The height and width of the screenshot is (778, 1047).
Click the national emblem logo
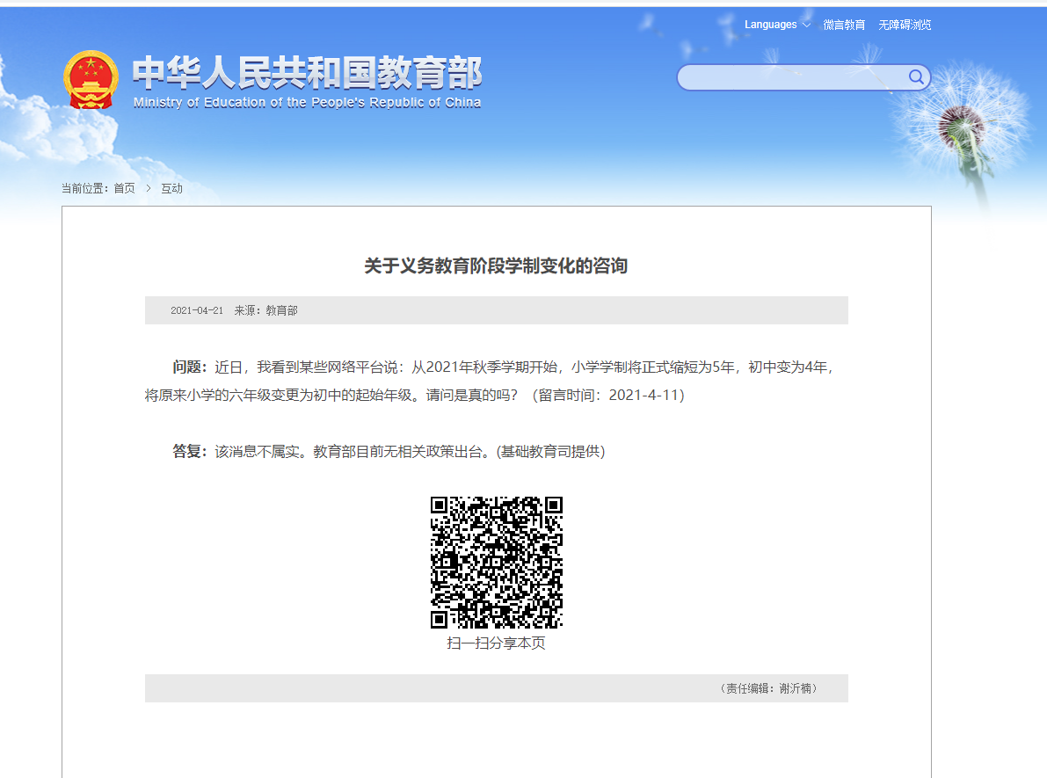click(x=91, y=80)
